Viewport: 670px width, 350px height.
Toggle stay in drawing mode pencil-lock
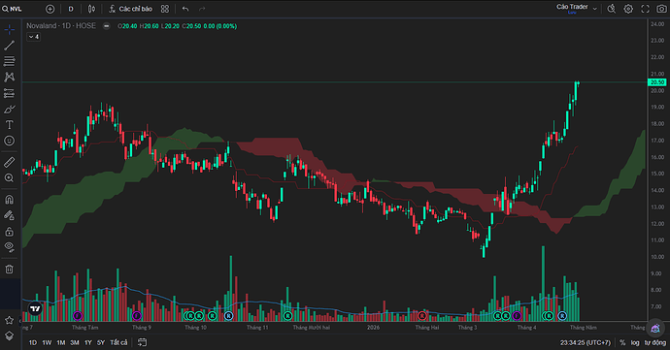coord(9,215)
